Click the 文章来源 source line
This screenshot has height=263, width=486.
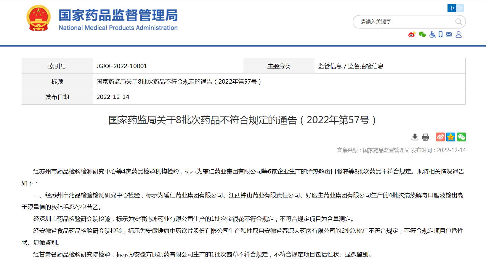click(401, 150)
